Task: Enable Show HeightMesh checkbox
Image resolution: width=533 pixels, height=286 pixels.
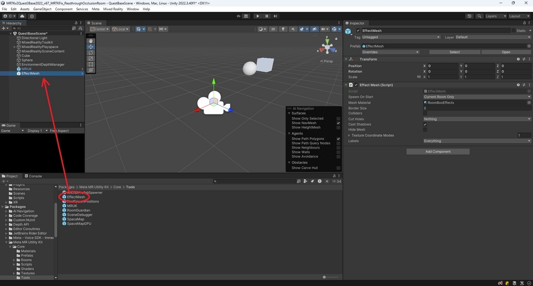Action: click(338, 127)
